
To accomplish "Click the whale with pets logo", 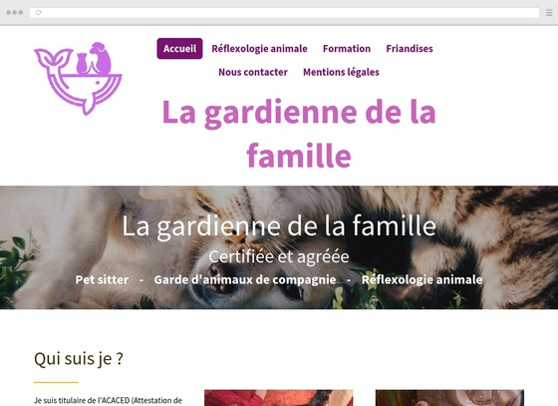I will [79, 79].
